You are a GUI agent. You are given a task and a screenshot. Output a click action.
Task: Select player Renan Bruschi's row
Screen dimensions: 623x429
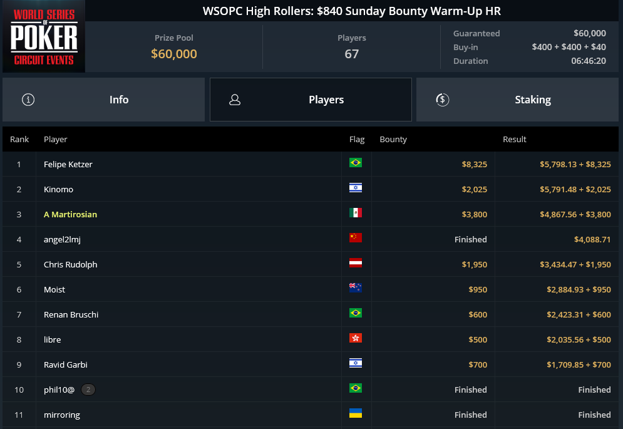311,314
